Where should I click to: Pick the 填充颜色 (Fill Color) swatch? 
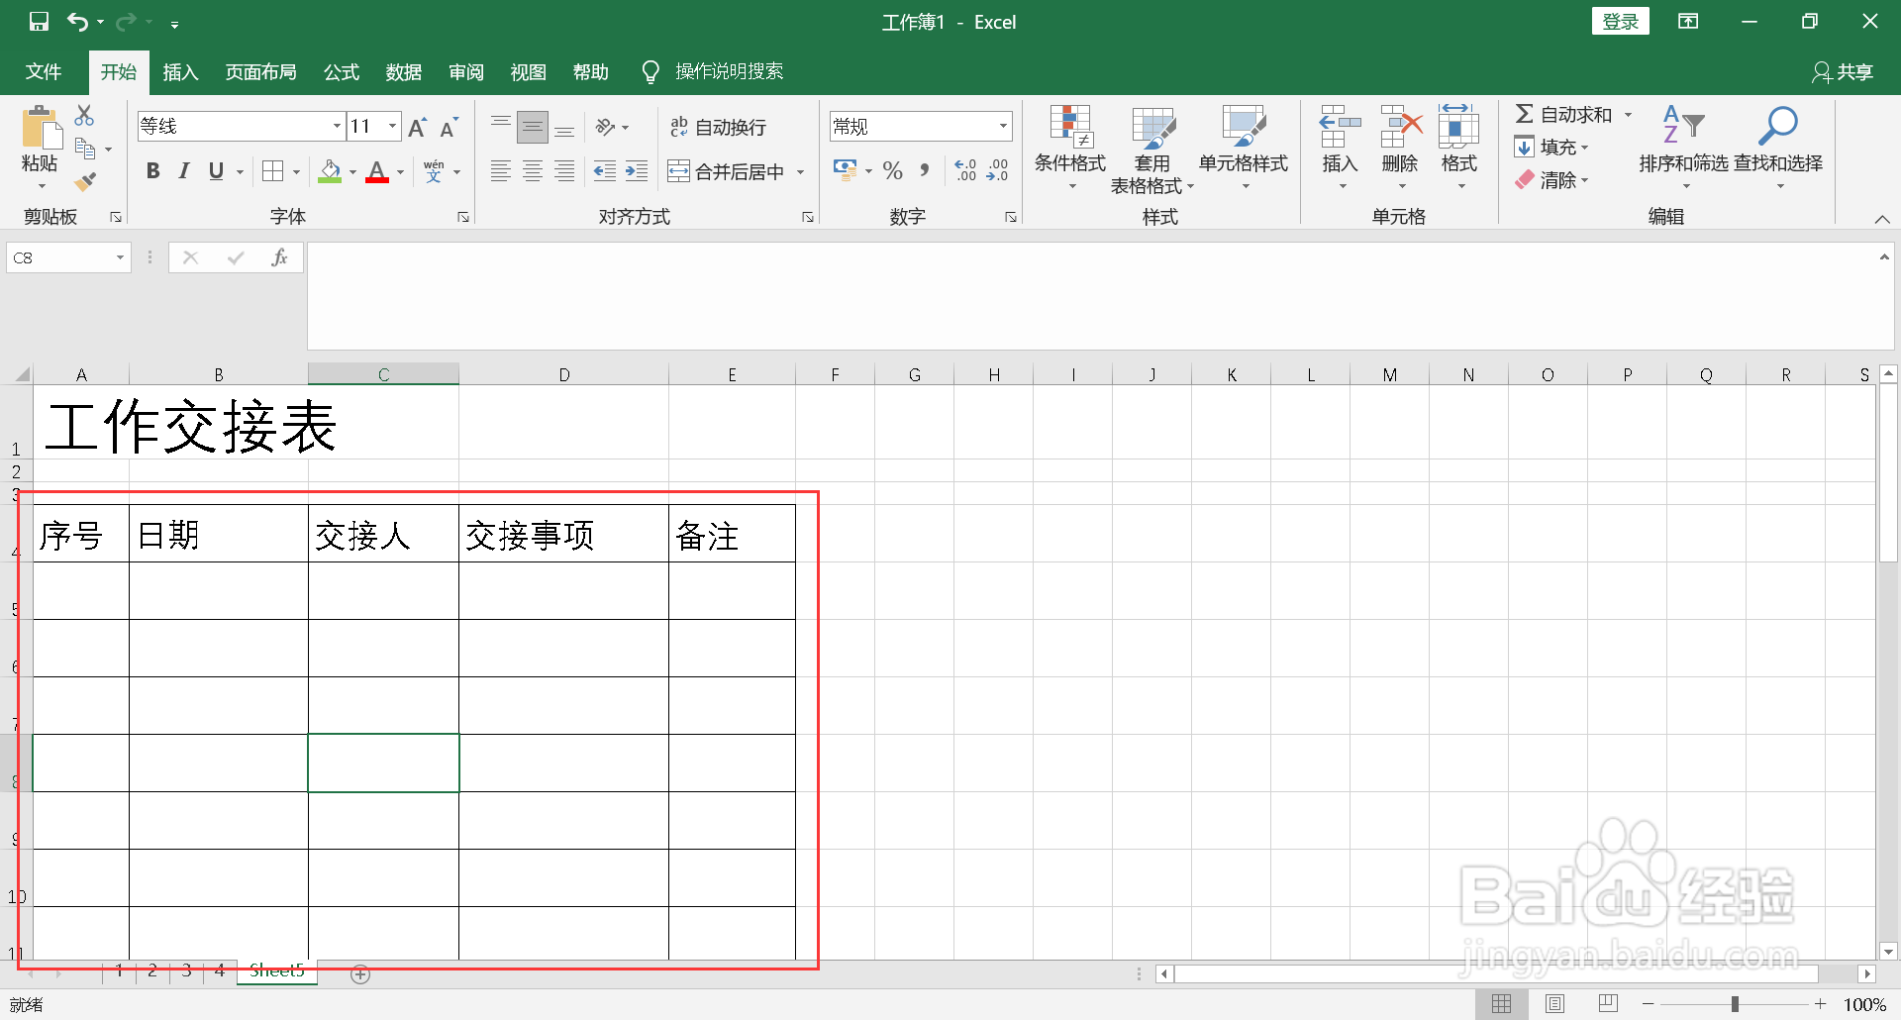tap(330, 170)
